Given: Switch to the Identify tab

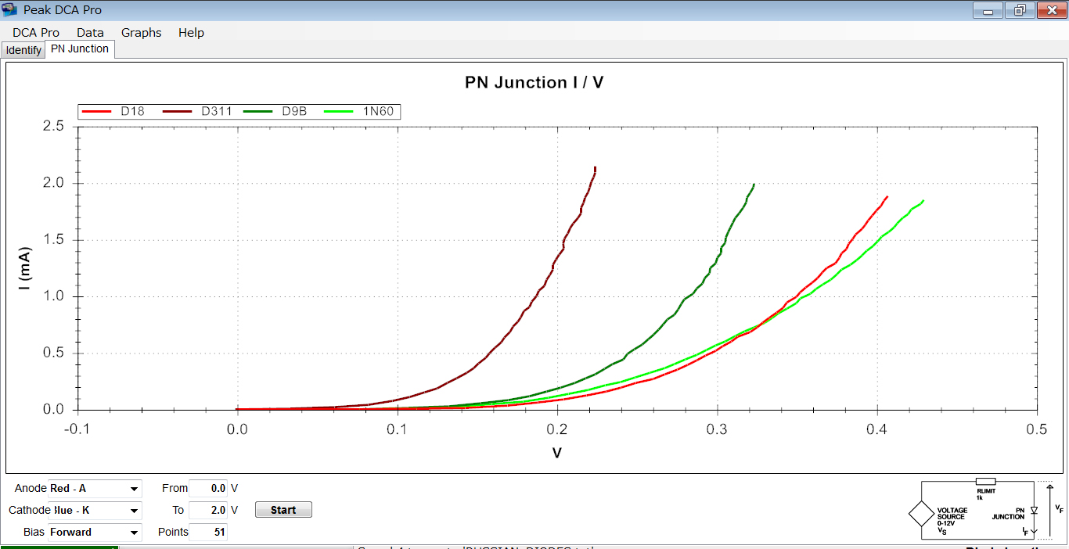Looking at the screenshot, I should click(x=23, y=50).
